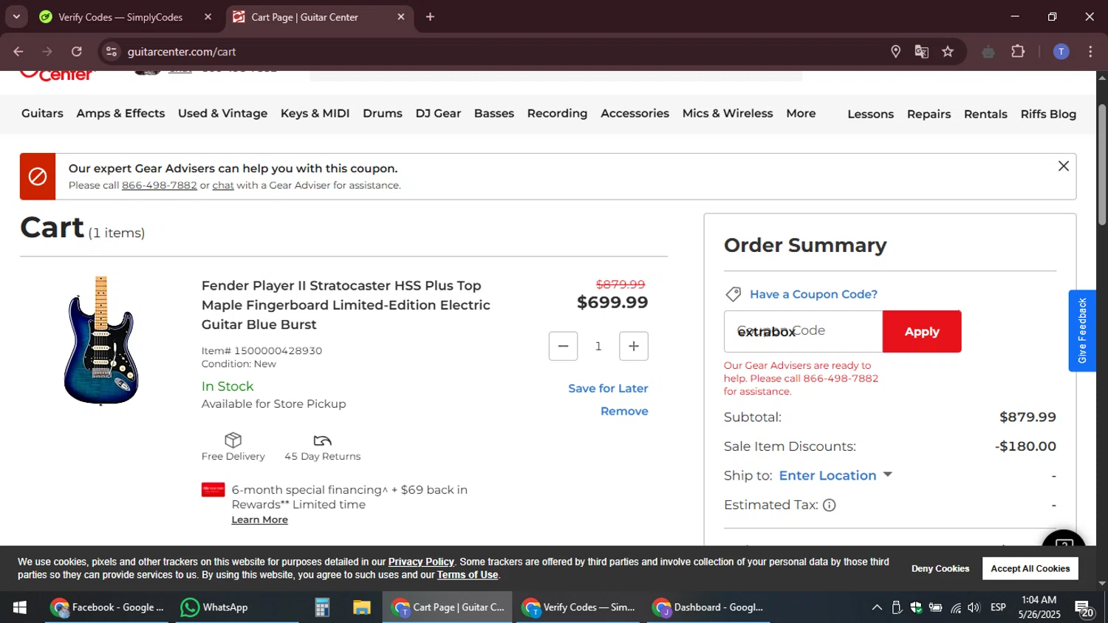View site information icon in address bar
Image resolution: width=1108 pixels, height=623 pixels.
pyautogui.click(x=112, y=52)
